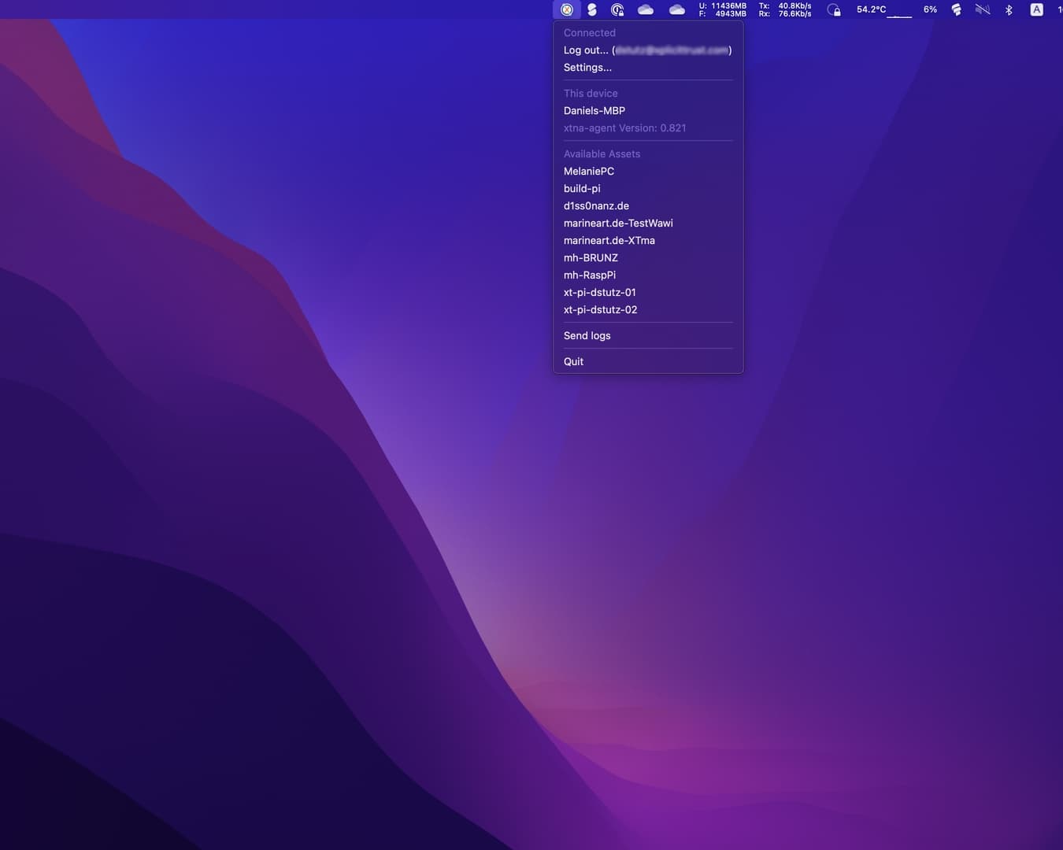
Task: Open the keyboard input source A icon
Action: (1036, 9)
